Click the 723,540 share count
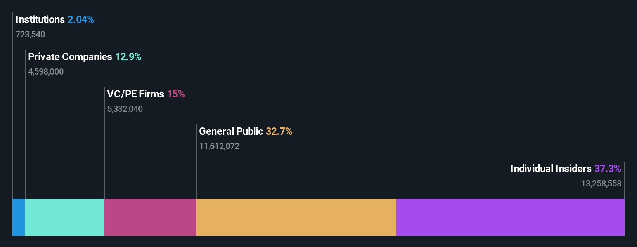637x247 pixels. click(30, 35)
